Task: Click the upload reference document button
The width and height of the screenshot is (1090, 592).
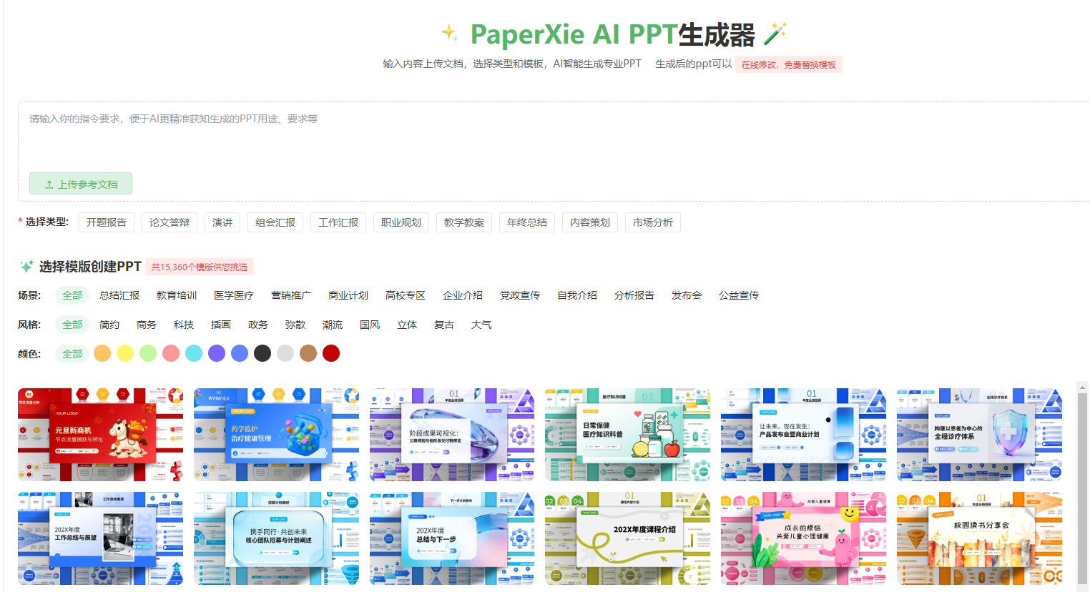Action: pyautogui.click(x=81, y=184)
